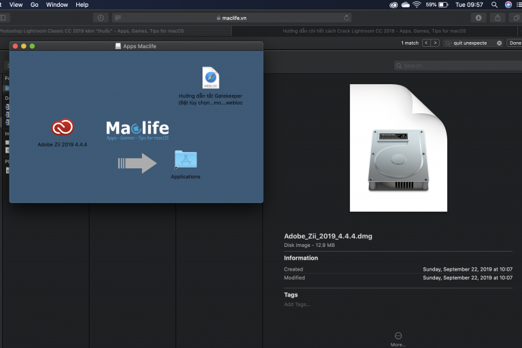The image size is (522, 348).
Task: Click the Safari history clock icon
Action: click(x=101, y=18)
